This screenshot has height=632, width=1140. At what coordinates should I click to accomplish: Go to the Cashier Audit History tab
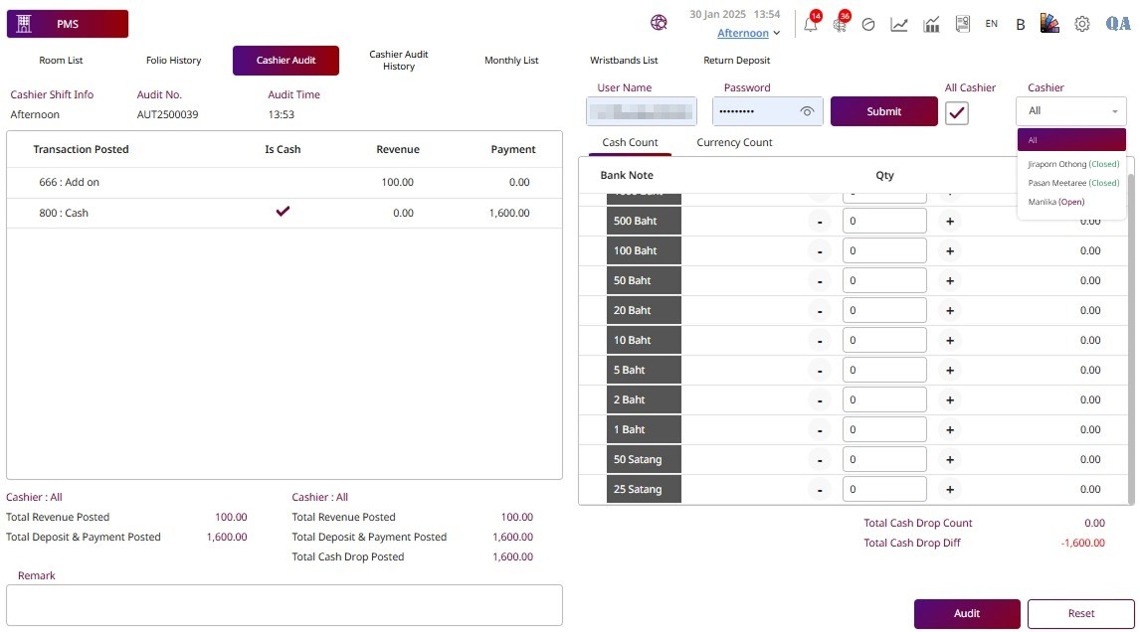point(398,61)
